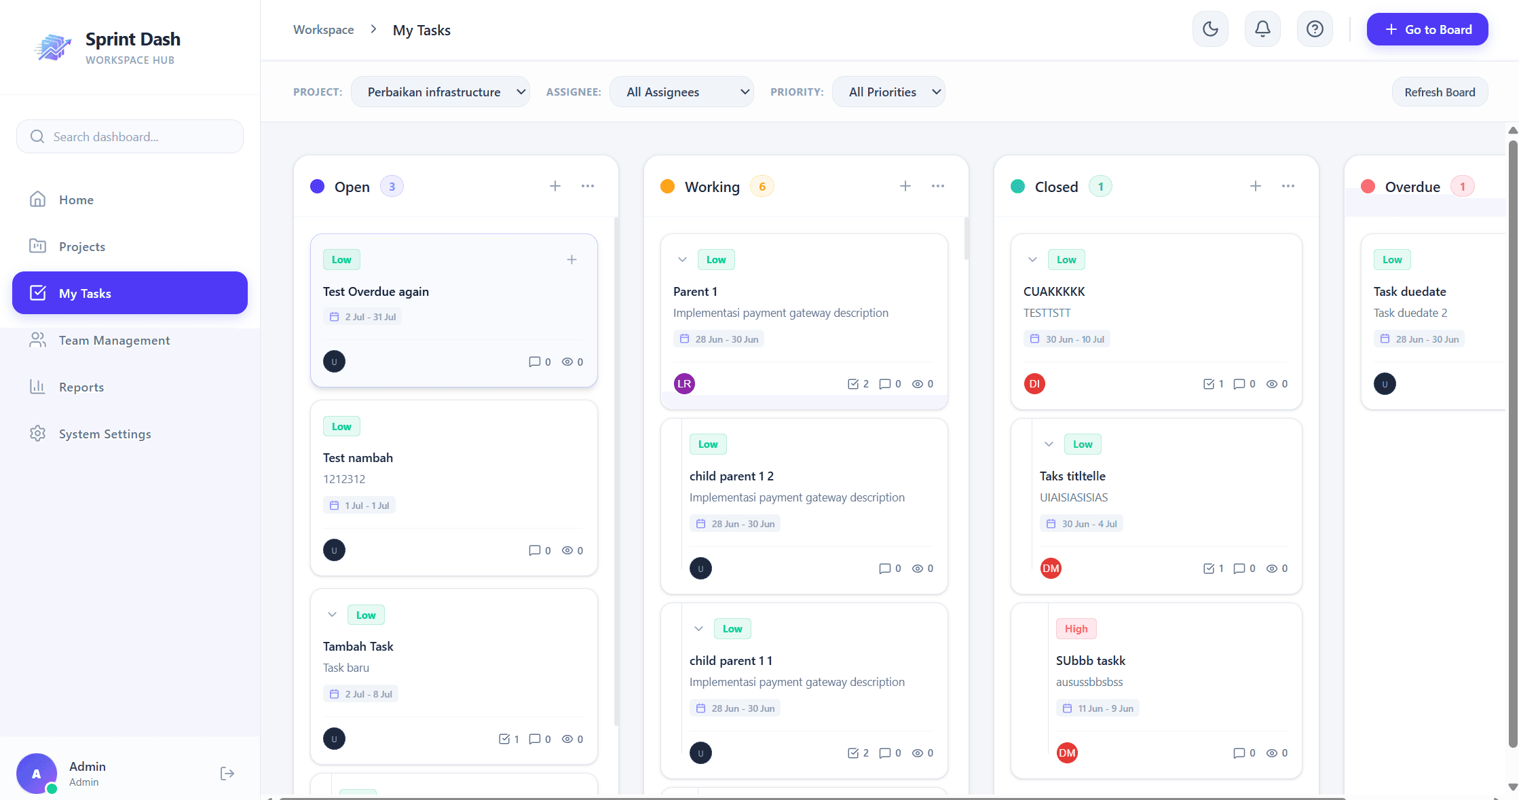Click plus icon on Test Overdue again card
The width and height of the screenshot is (1519, 800).
pyautogui.click(x=572, y=260)
